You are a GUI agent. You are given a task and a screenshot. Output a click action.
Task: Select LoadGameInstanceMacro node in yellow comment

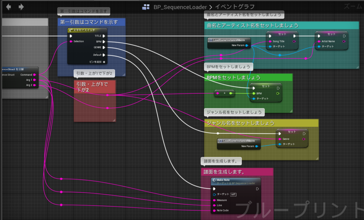(x=239, y=141)
